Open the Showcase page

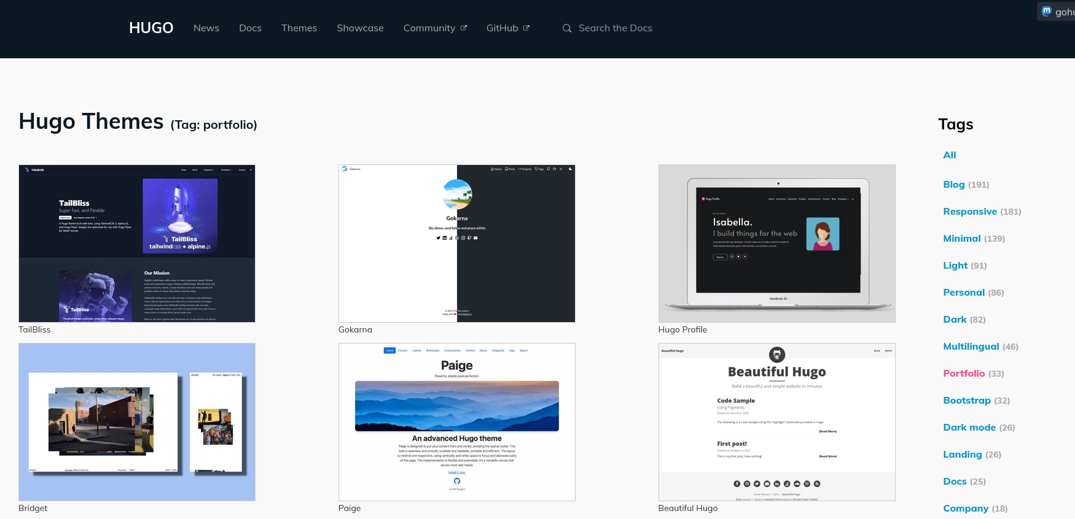coord(360,28)
